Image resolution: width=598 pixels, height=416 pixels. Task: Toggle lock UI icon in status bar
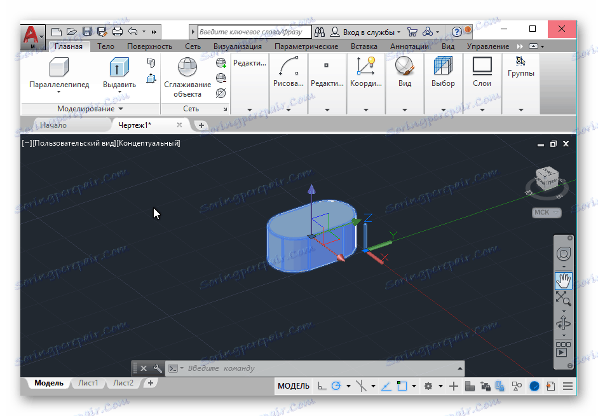(x=499, y=386)
